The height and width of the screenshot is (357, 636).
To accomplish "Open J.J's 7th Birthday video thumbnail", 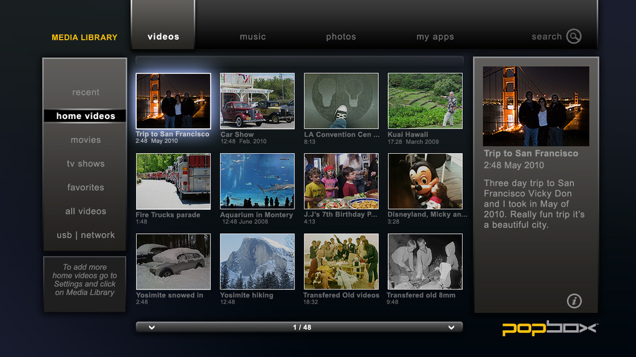I will 341,182.
